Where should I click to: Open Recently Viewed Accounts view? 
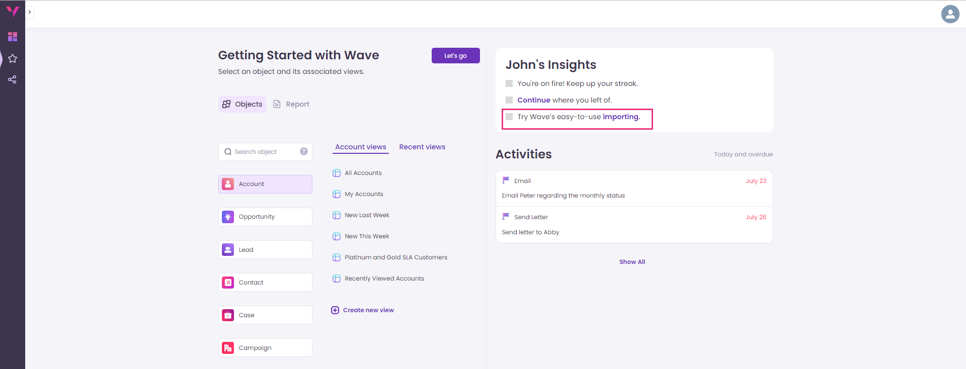(x=384, y=279)
